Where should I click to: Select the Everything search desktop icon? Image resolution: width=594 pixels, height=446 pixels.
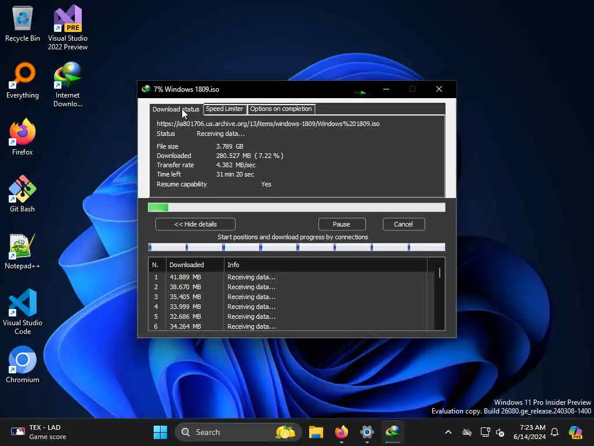pos(23,81)
